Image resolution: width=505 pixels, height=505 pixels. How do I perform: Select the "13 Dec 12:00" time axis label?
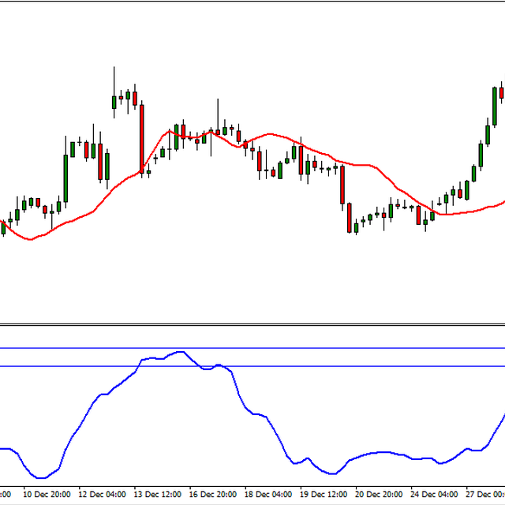[158, 496]
